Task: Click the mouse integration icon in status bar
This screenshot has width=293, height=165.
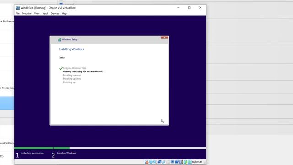Action: [185, 162]
